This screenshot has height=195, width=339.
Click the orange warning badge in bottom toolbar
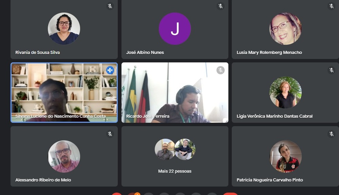tap(137, 194)
